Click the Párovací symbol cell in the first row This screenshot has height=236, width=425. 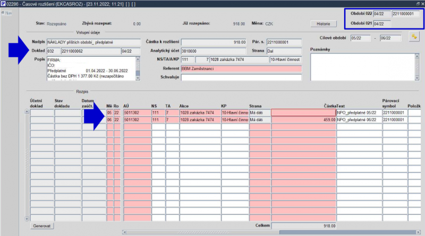(395, 112)
